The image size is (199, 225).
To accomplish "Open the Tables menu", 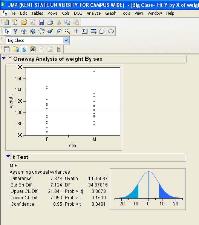I will click(37, 13).
